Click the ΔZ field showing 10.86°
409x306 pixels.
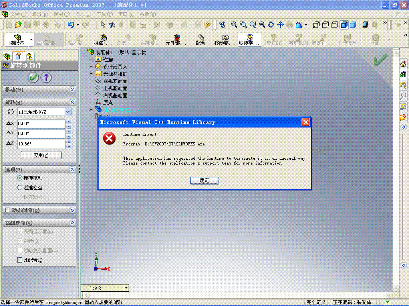point(41,144)
